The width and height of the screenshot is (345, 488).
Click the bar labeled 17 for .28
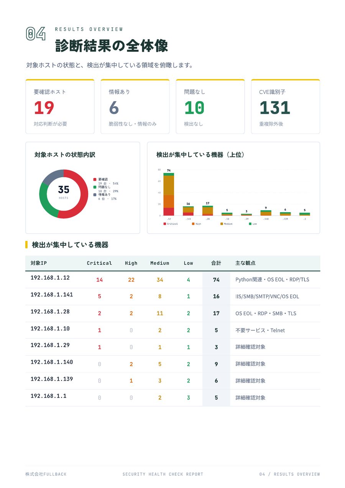[208, 211]
